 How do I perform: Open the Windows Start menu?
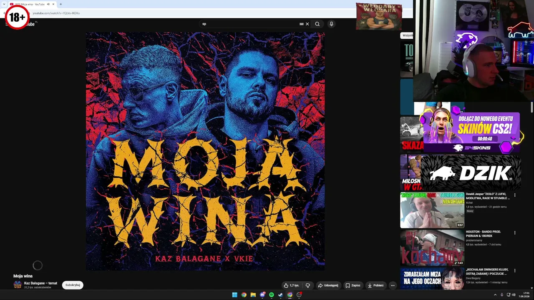(234, 295)
